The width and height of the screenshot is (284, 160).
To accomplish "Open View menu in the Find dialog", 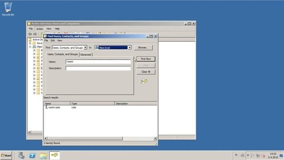I will pos(59,40).
